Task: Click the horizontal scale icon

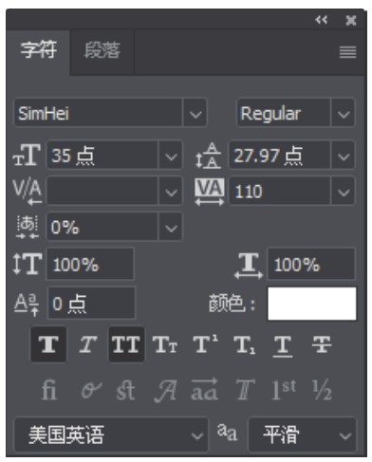Action: [249, 266]
